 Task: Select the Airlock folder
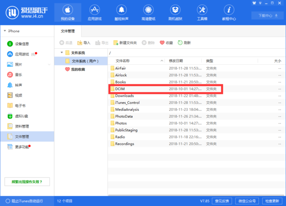pos(196,75)
